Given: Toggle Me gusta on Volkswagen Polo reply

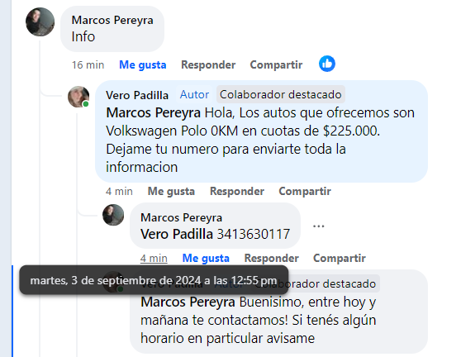Looking at the screenshot, I should (171, 191).
